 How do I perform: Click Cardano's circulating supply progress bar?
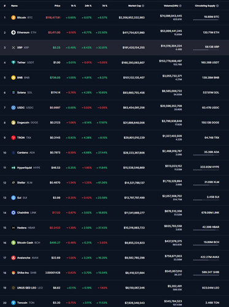point(206,155)
